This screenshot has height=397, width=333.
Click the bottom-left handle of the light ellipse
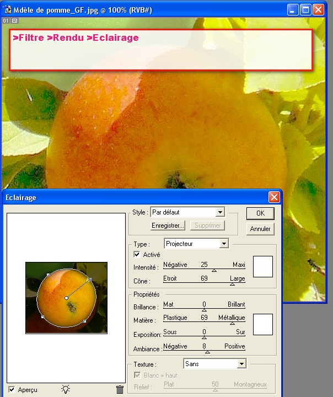point(43,316)
